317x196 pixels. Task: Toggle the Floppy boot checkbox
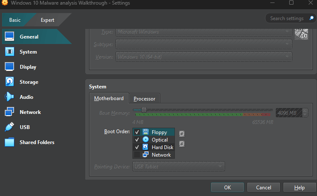click(137, 132)
